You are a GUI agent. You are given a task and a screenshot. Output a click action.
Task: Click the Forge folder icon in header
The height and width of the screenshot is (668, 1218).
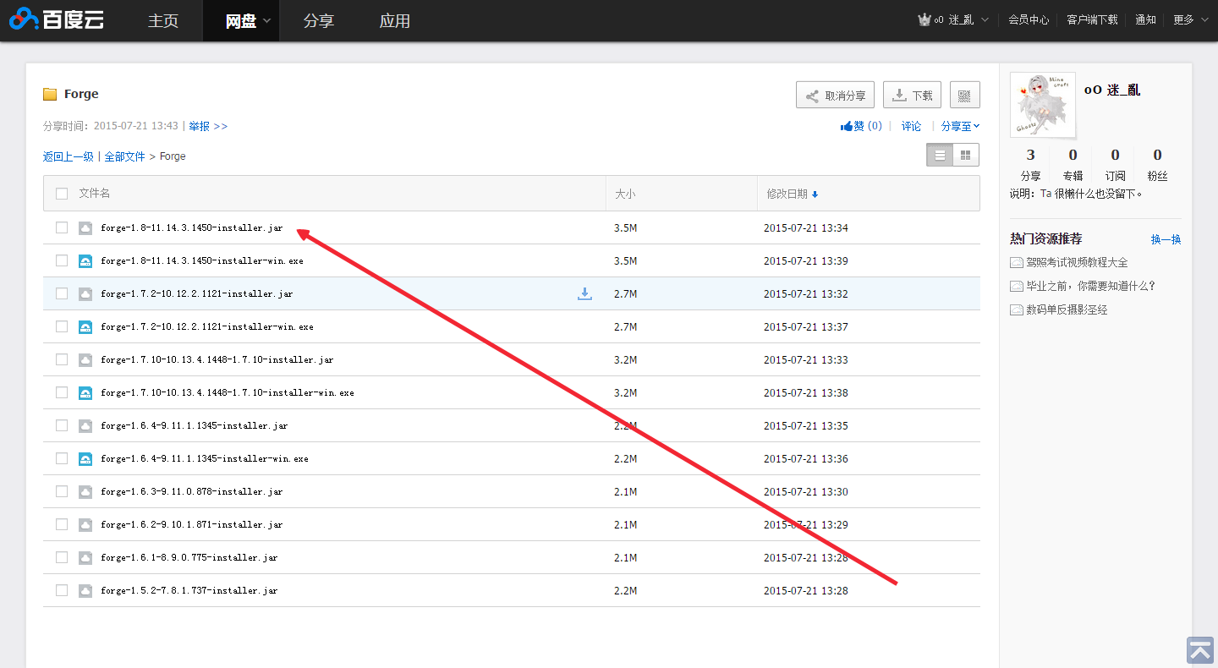pyautogui.click(x=50, y=94)
